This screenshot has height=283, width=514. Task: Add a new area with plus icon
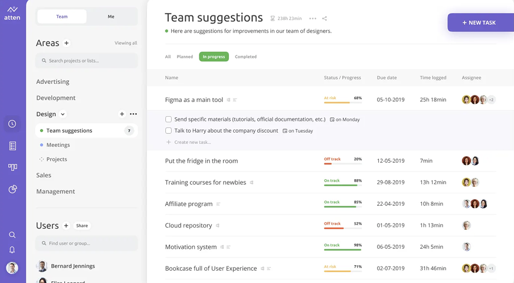click(67, 43)
